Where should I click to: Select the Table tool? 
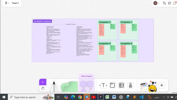tap(121, 85)
